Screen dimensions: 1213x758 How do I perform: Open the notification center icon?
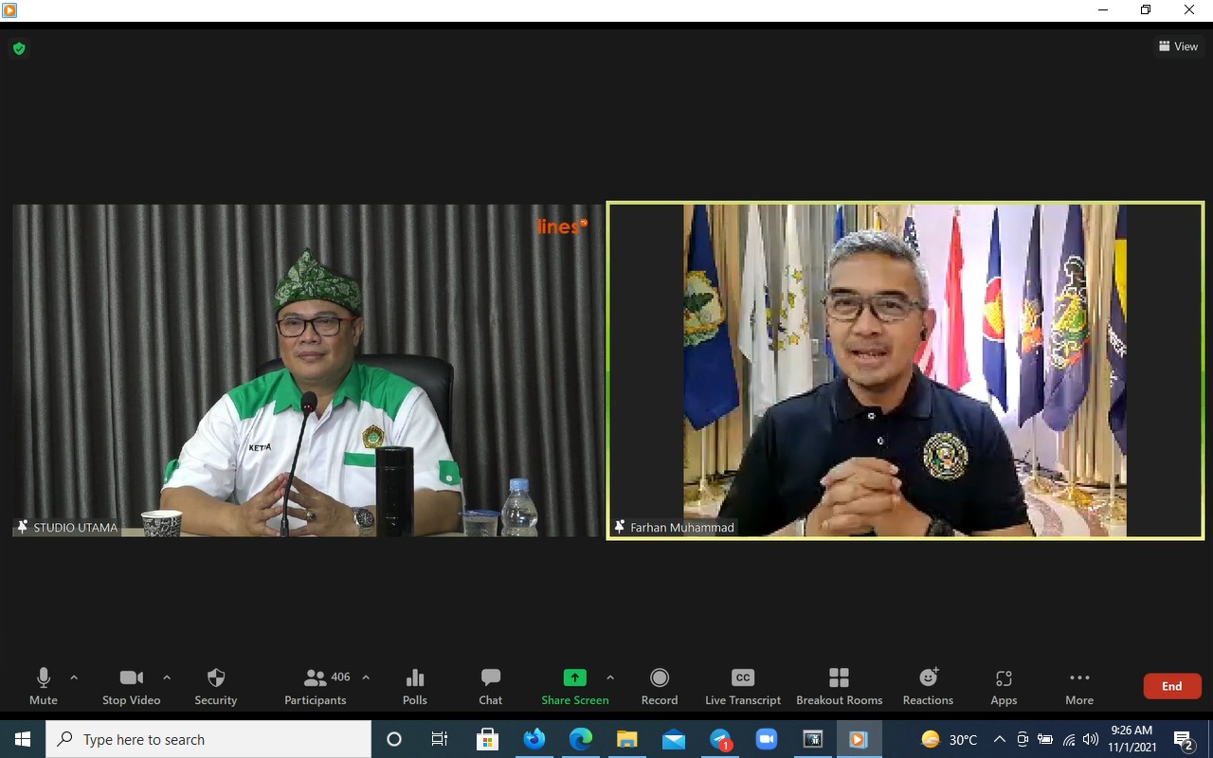pos(1184,739)
